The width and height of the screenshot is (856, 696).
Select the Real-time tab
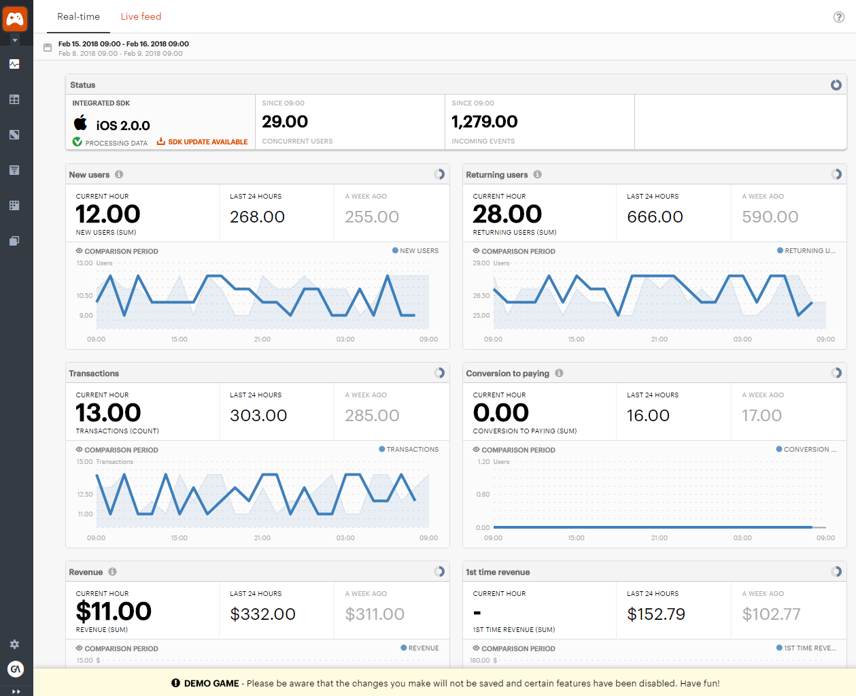(78, 16)
